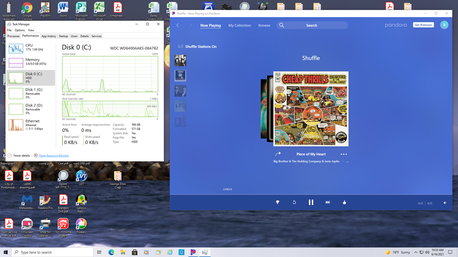Click Pandora icon on taskbar
This screenshot has width=458, height=257.
click(x=193, y=252)
